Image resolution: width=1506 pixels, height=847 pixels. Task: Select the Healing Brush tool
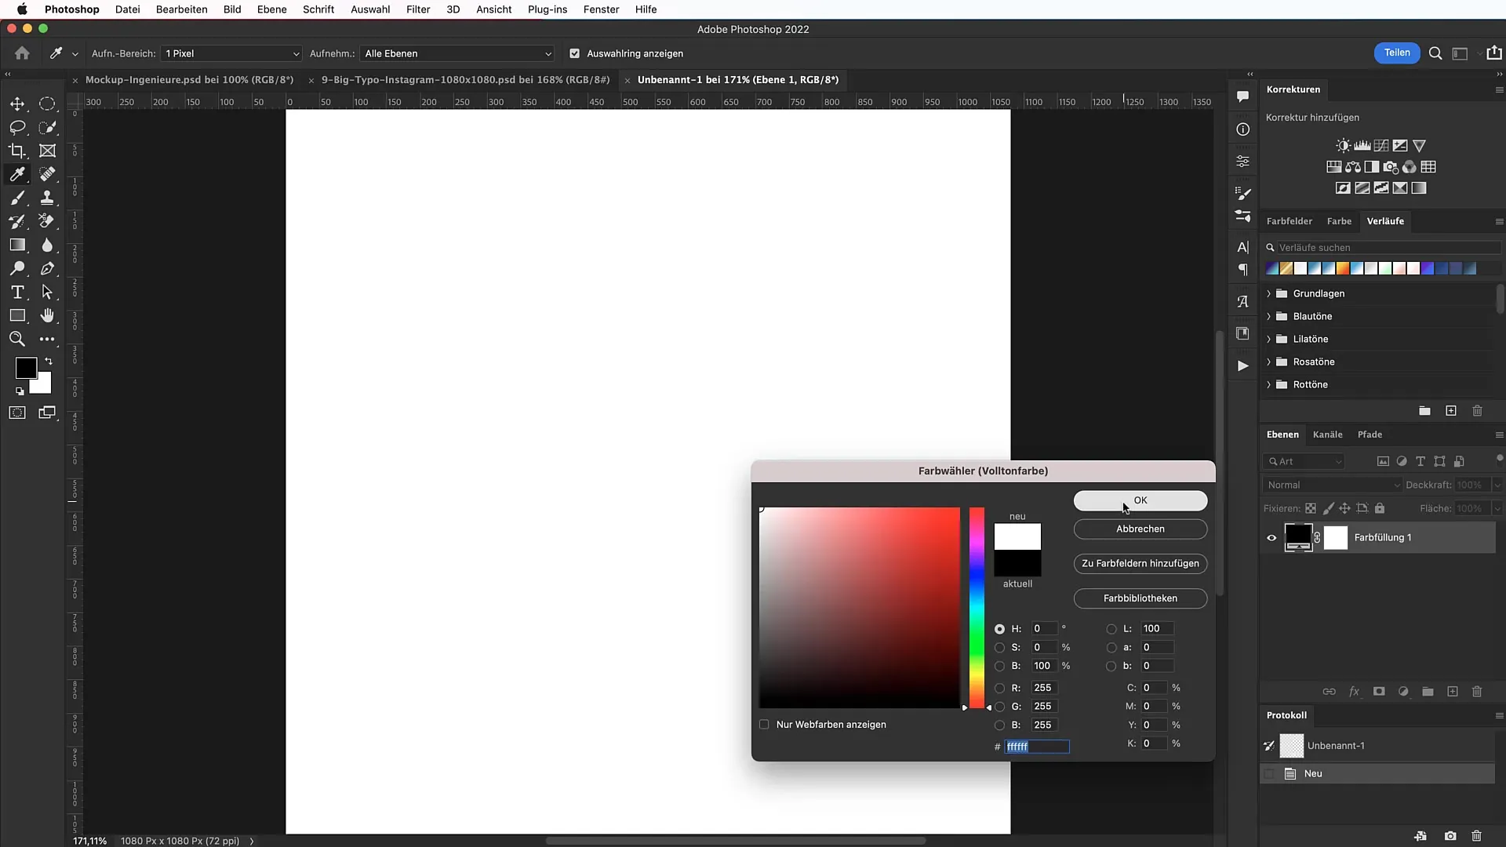tap(49, 174)
